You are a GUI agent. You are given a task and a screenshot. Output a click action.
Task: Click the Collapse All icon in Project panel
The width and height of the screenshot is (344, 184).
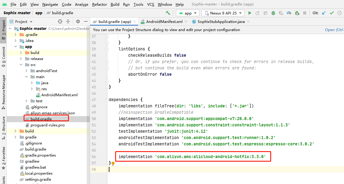point(68,21)
